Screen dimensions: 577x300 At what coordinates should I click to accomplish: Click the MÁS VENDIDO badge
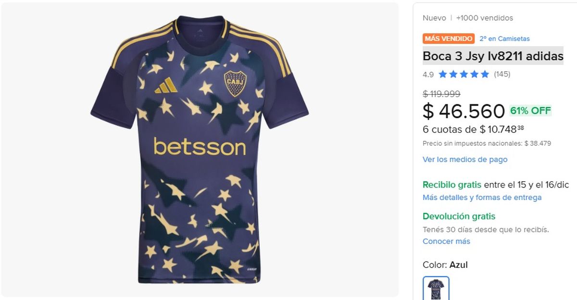click(449, 38)
